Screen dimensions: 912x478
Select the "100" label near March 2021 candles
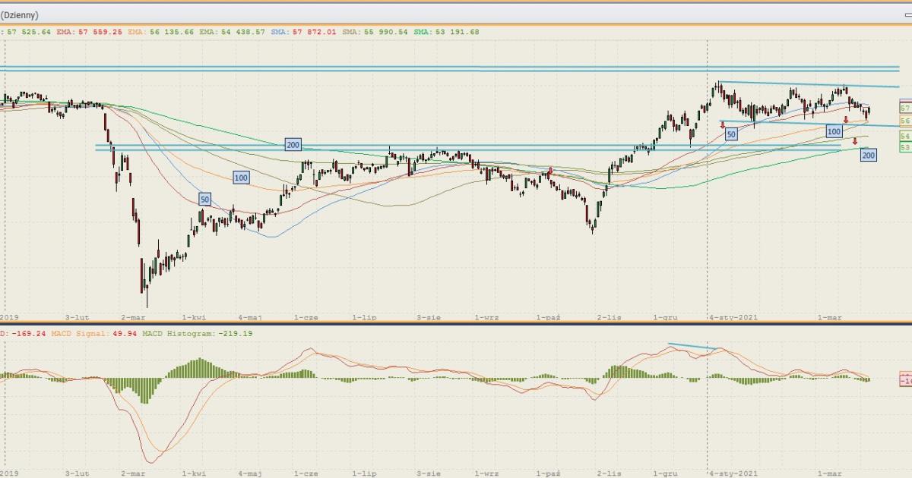(834, 132)
